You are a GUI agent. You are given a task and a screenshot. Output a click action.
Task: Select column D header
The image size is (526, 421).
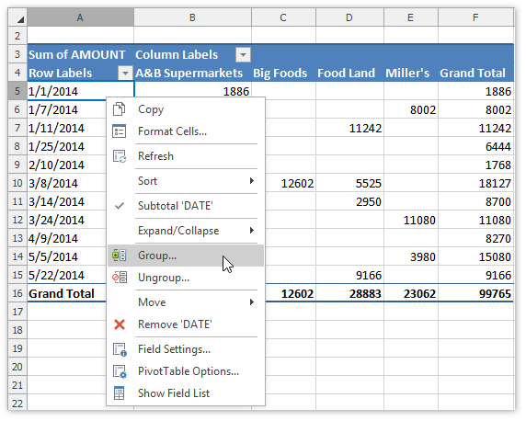click(x=349, y=17)
